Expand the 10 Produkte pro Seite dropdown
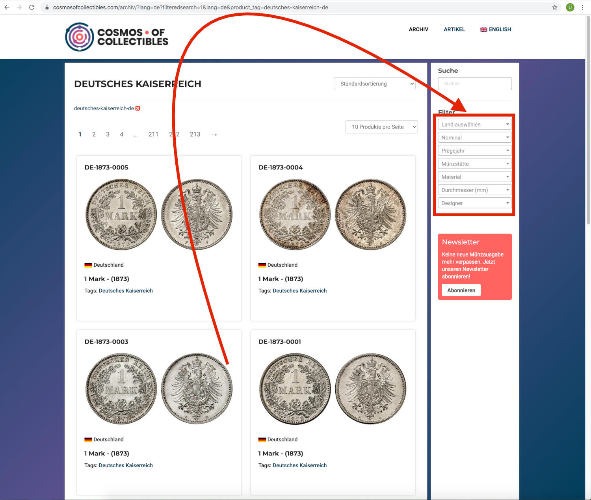 point(381,127)
